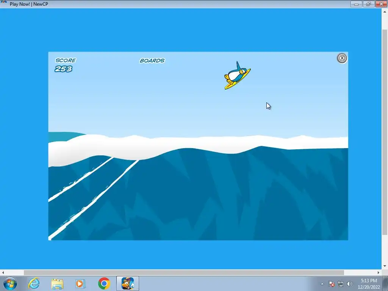Image resolution: width=388 pixels, height=291 pixels.
Task: Open the volume speaker tray icon
Action: pos(349,284)
